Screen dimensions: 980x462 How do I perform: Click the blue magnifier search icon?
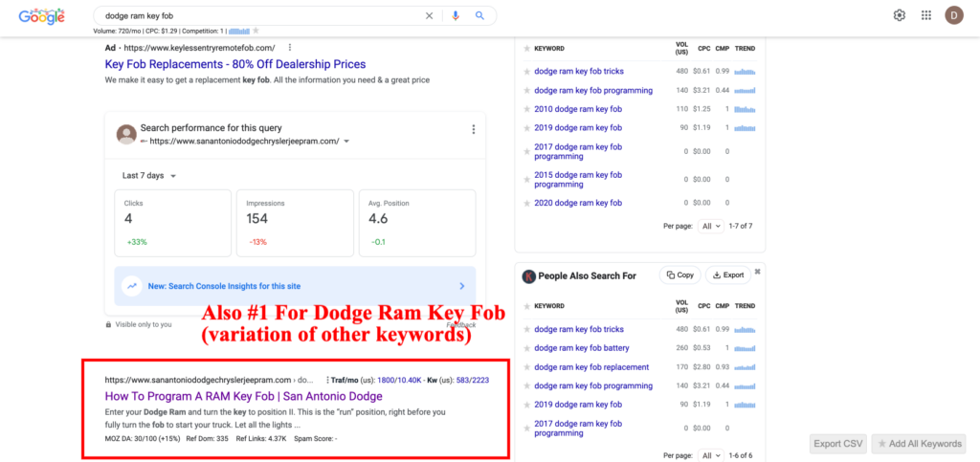[x=479, y=15]
